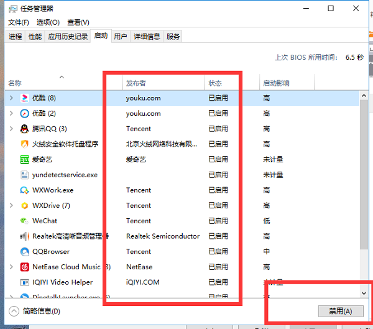Open the 选项(O) menu
The image size is (373, 329).
tap(48, 22)
